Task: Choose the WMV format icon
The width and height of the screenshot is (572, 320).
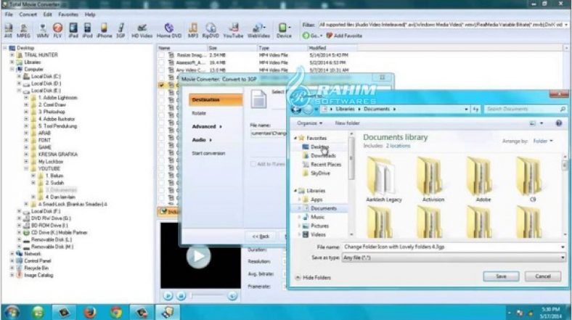Action: 42,30
